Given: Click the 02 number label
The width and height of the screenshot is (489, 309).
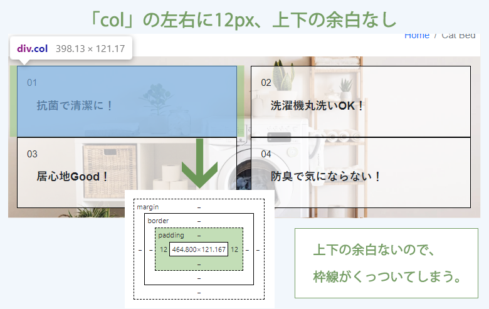Looking at the screenshot, I should pos(266,83).
